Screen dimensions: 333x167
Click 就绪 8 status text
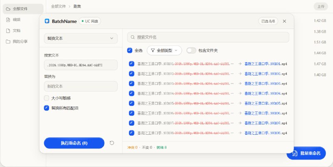coord(162,148)
